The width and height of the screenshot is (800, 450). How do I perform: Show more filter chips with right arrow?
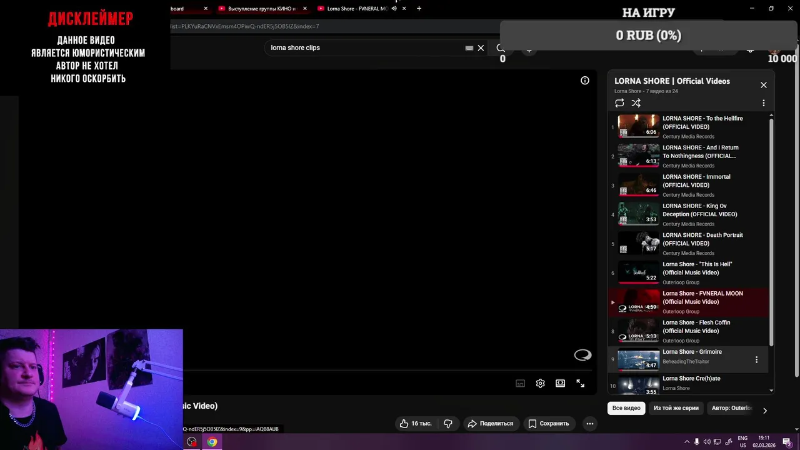coord(764,411)
